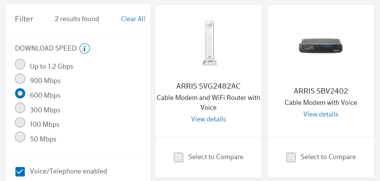Choose the 50 Mbps option
380x181 pixels.
tap(20, 137)
